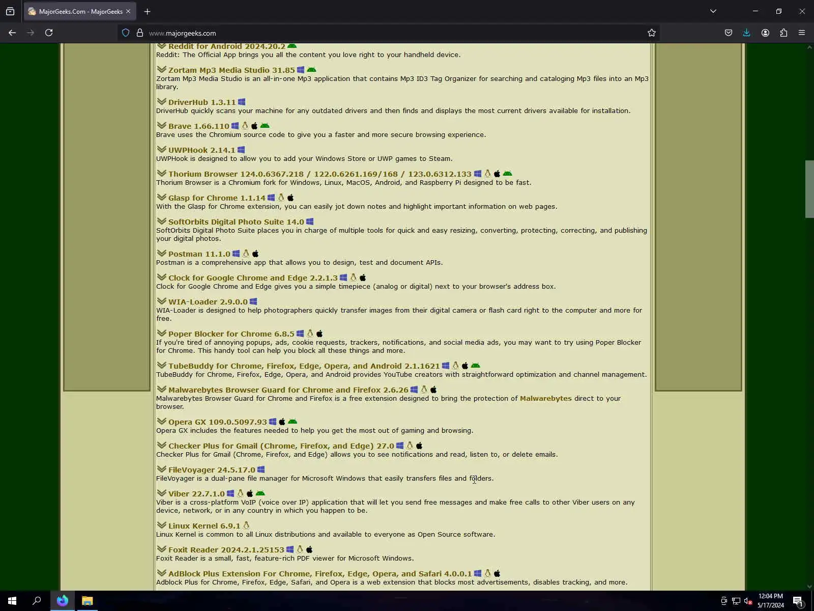The width and height of the screenshot is (814, 611).
Task: Click the Linux icon next to Brave
Action: pyautogui.click(x=245, y=126)
